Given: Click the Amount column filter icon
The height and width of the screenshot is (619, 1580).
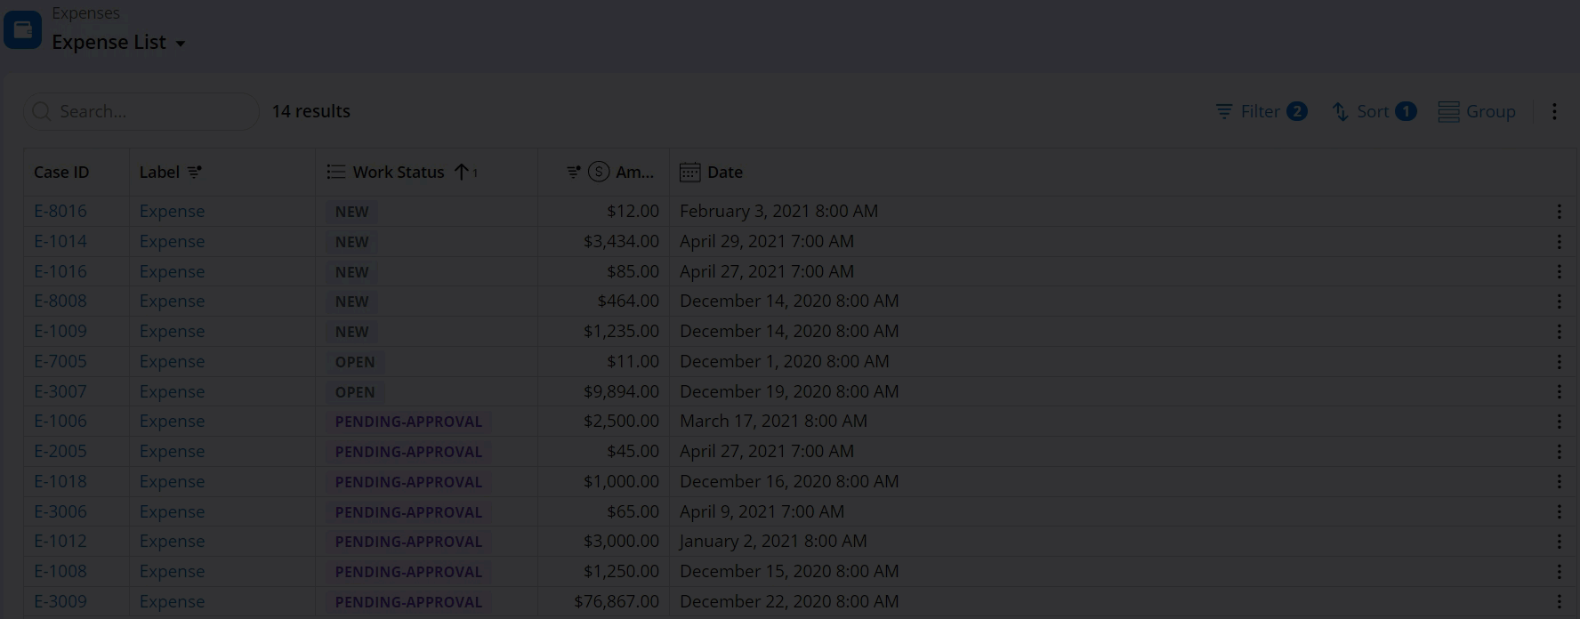Looking at the screenshot, I should [574, 173].
